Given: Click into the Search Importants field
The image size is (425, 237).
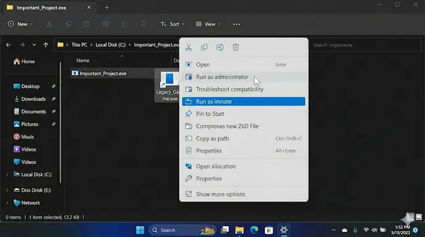Looking at the screenshot, I should click(x=365, y=45).
